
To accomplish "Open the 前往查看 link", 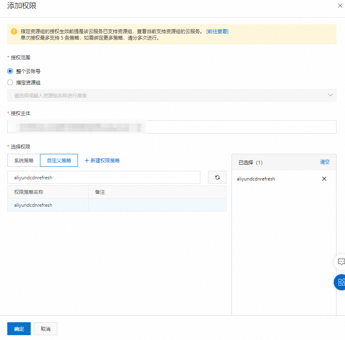I will tap(217, 31).
